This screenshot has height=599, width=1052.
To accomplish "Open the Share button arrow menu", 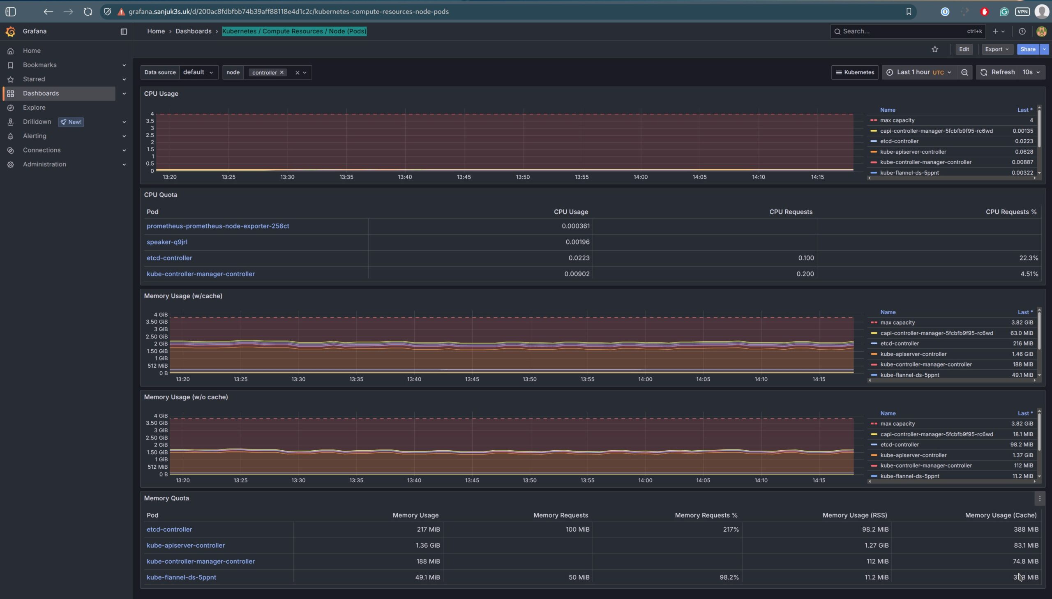I will (1044, 49).
